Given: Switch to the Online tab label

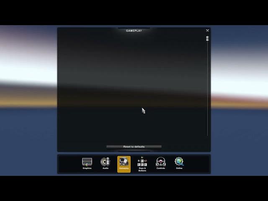Looking at the screenshot, I should tap(179, 168).
